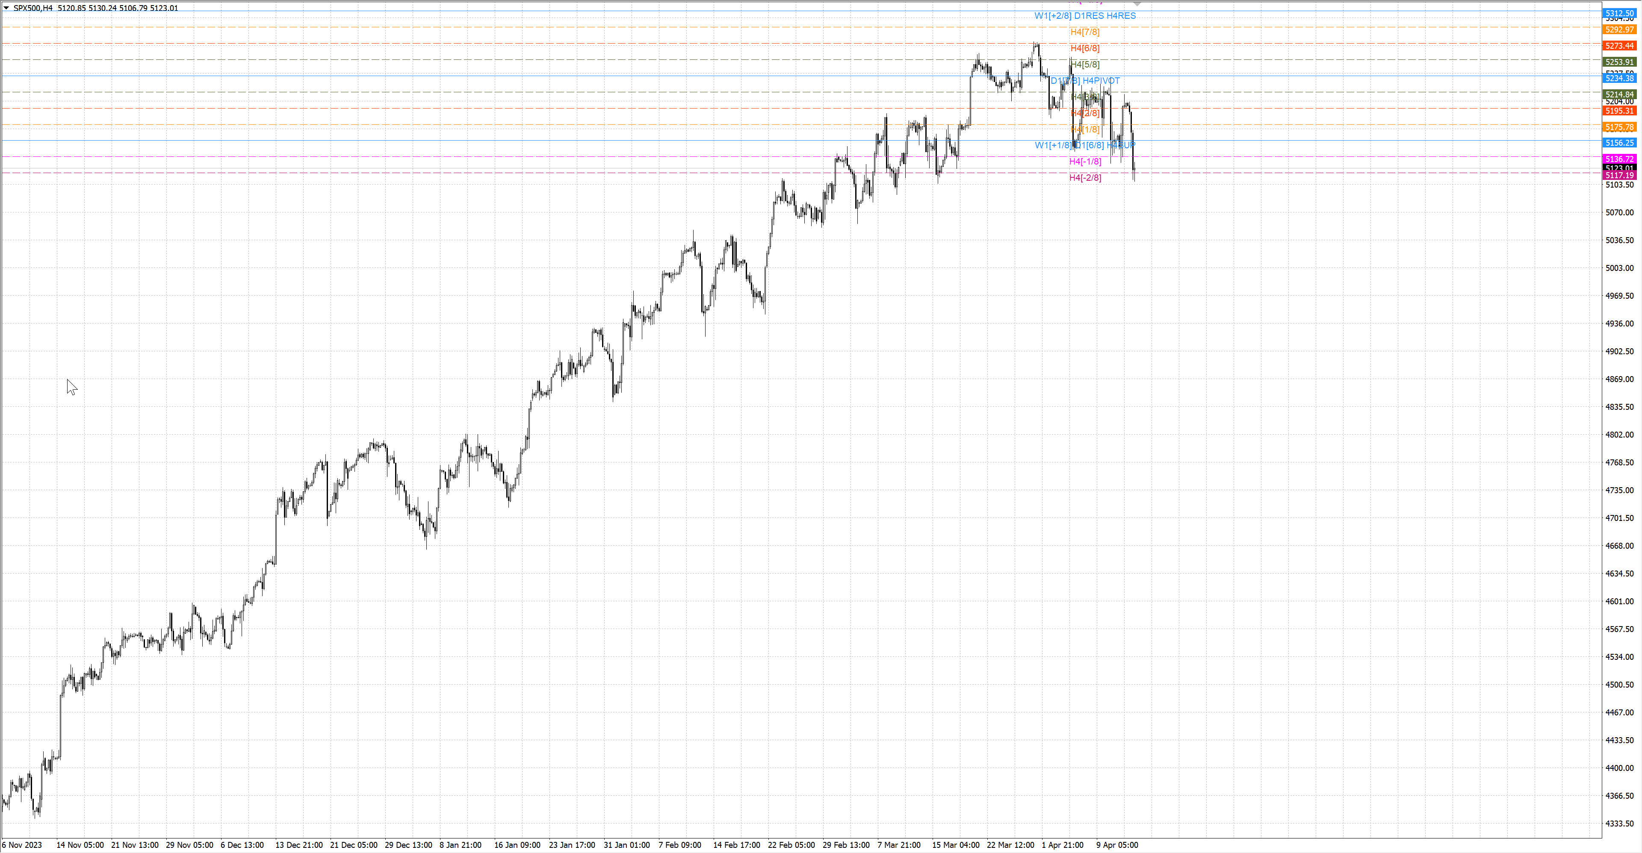Select the 5312.50 blue price tag
Screen dimensions: 1642x853
1619,13
